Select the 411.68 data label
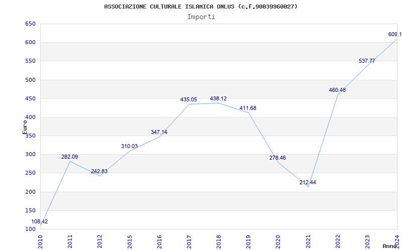 tap(248, 108)
